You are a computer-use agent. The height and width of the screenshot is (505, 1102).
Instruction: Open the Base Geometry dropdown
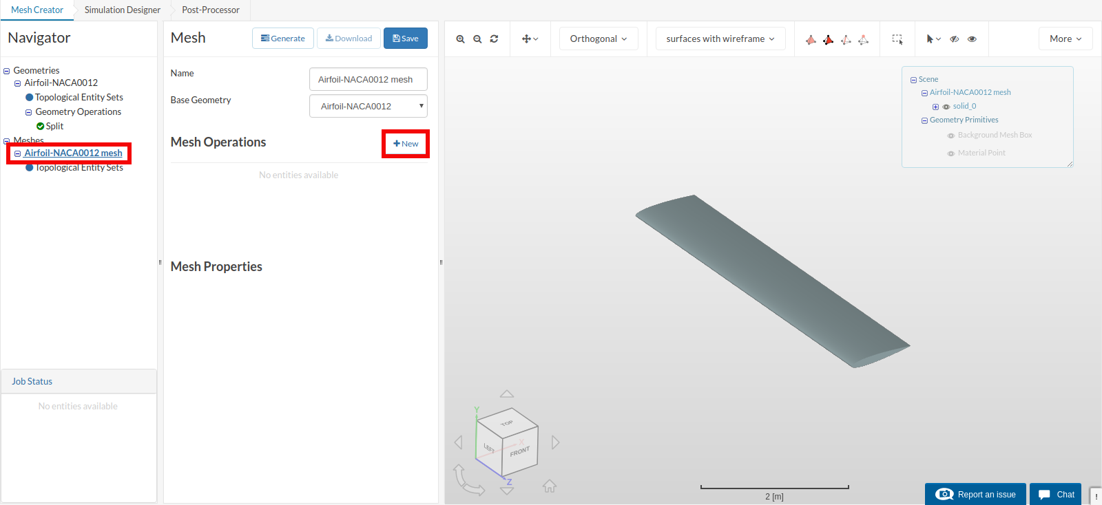tap(368, 106)
